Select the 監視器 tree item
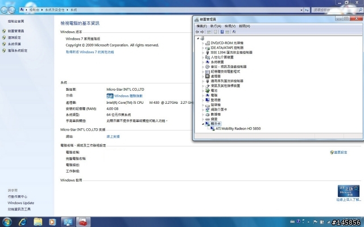Screen dimensions: 364x227 point(216,100)
